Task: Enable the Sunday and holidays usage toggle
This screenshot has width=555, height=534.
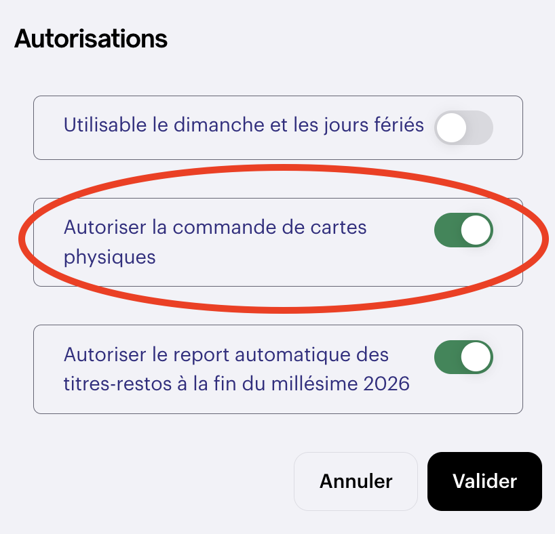Action: 463,127
